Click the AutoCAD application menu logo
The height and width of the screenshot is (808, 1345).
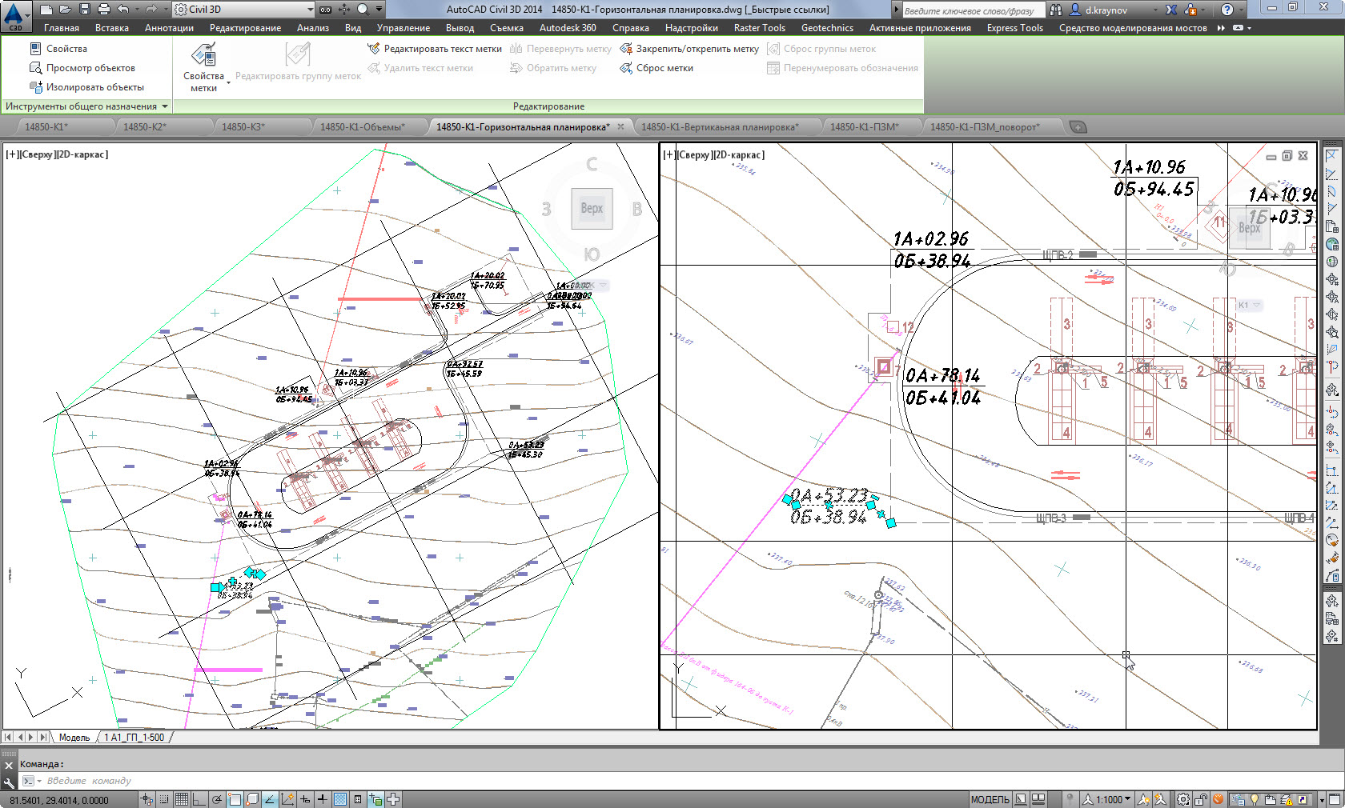point(14,14)
